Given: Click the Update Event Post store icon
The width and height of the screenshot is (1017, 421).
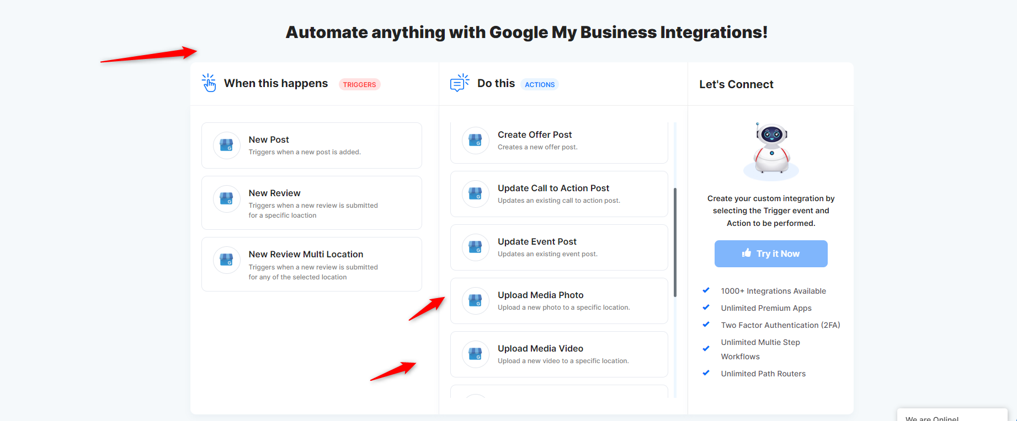Looking at the screenshot, I should (x=475, y=247).
